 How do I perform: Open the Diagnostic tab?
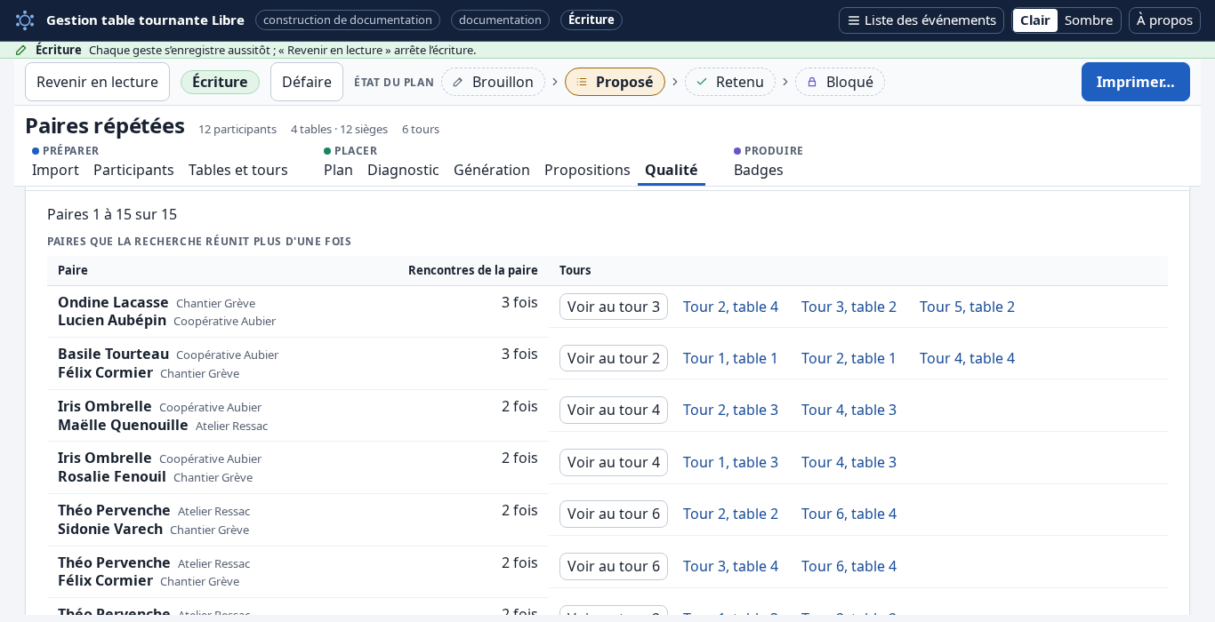pos(403,170)
